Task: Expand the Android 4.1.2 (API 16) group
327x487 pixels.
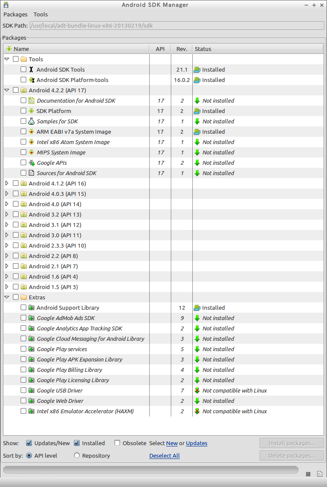Action: pyautogui.click(x=7, y=183)
